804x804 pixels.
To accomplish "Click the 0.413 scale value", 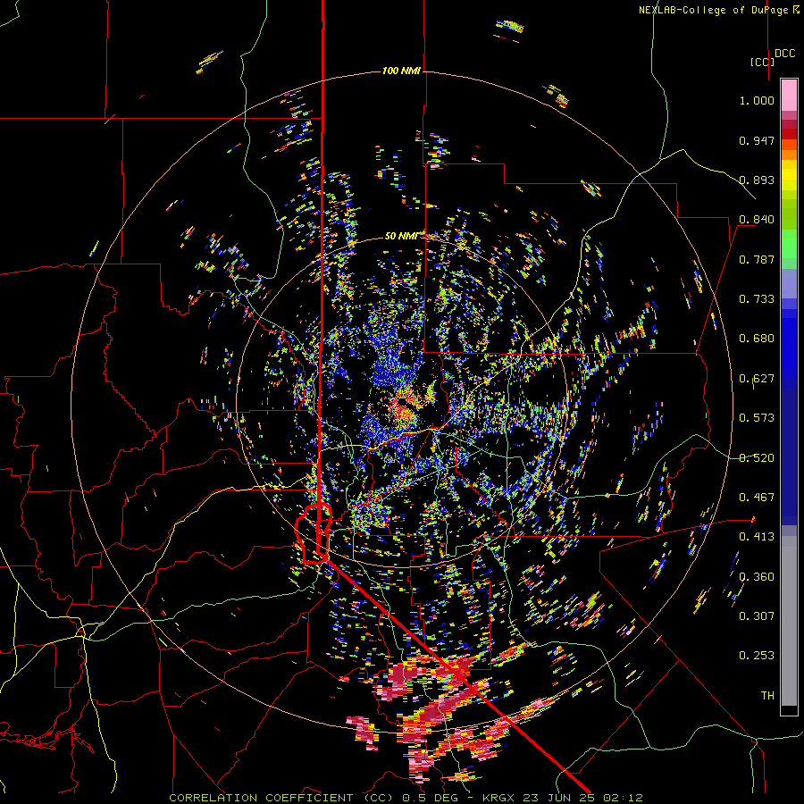I will 757,537.
